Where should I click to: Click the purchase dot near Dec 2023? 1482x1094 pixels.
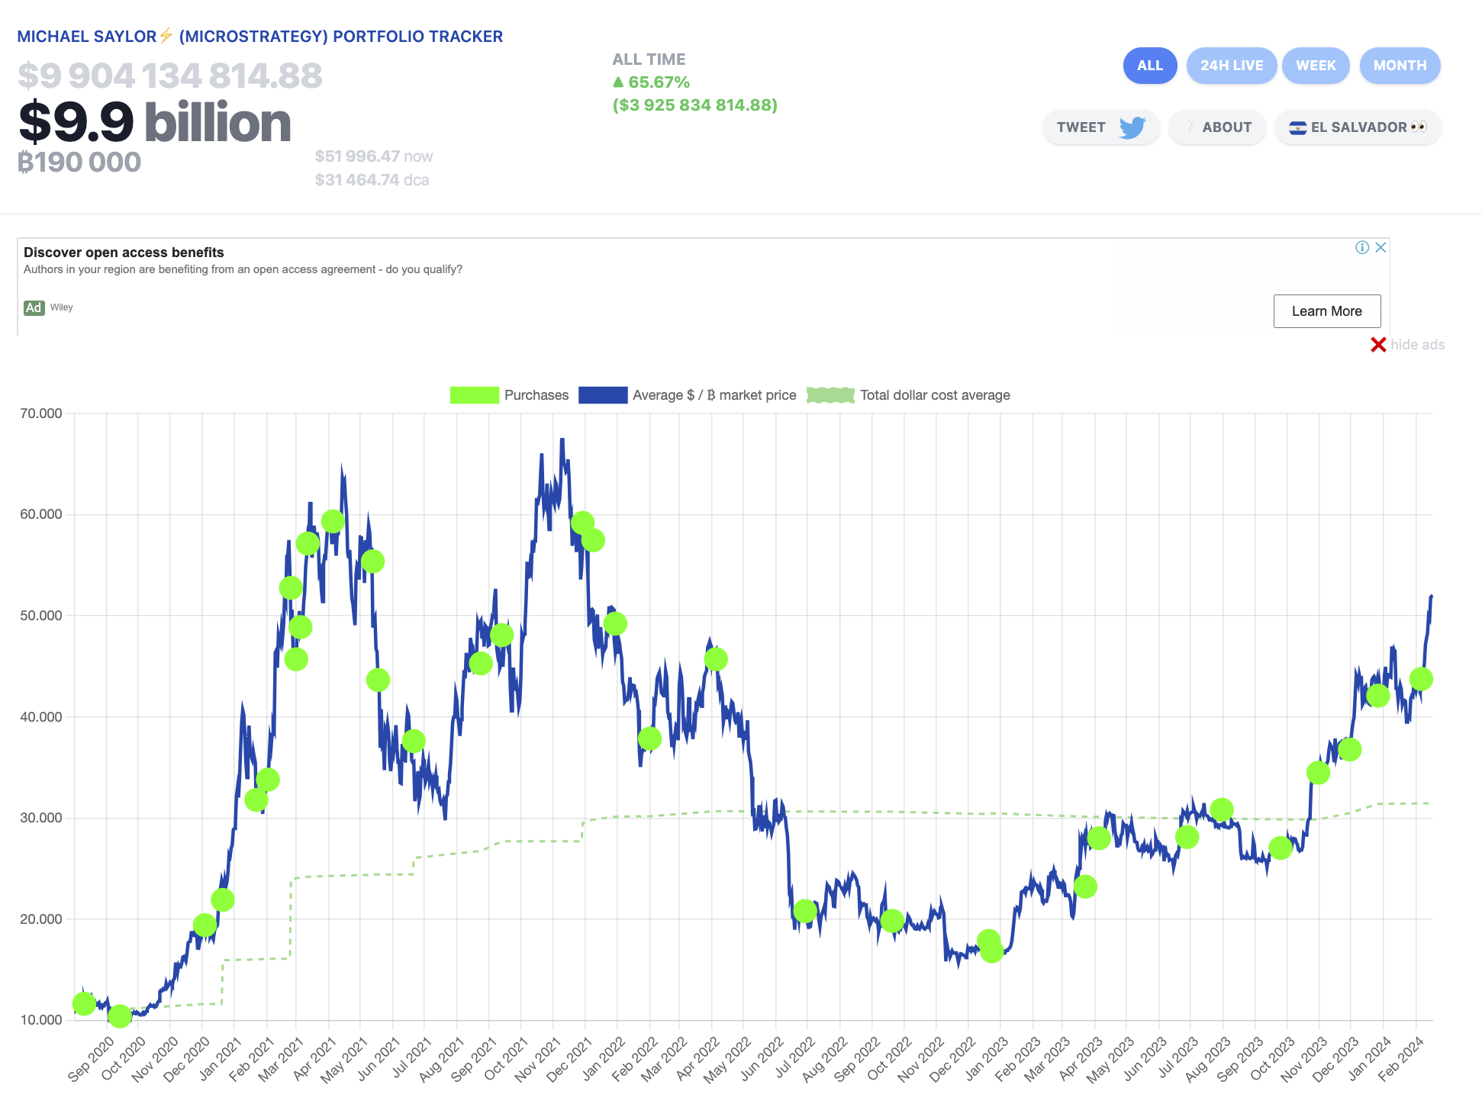point(1349,750)
